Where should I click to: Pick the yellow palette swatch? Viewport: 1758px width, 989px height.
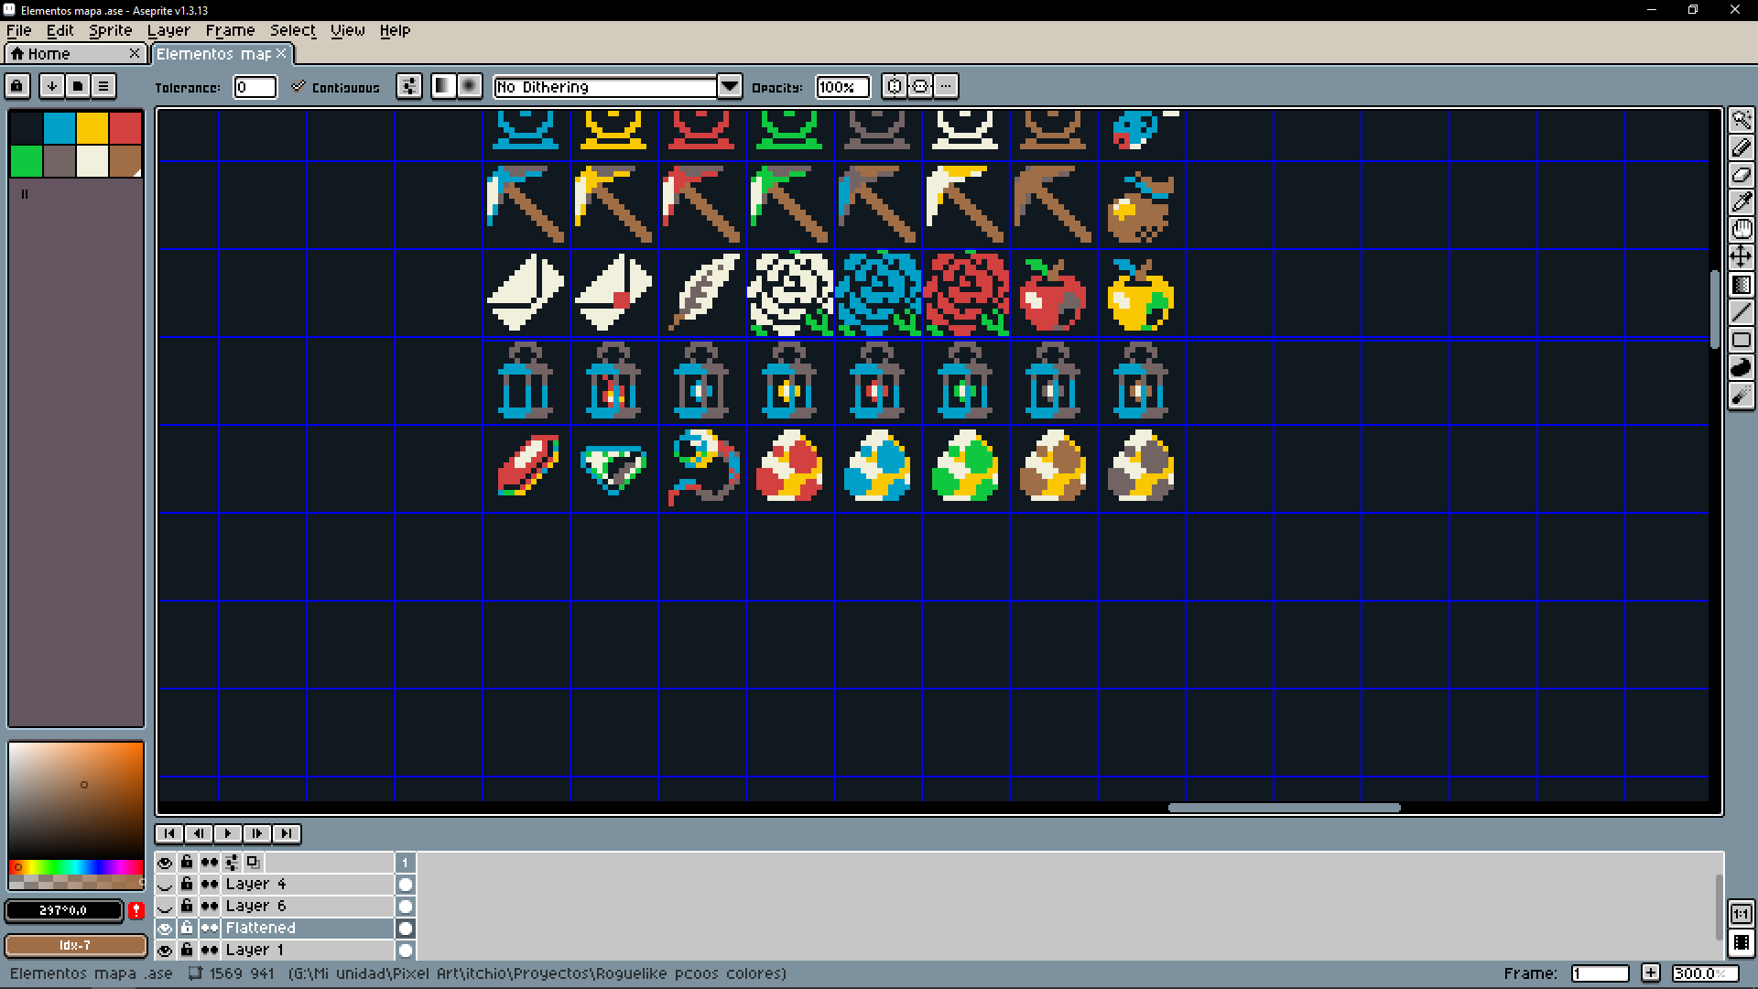click(92, 128)
